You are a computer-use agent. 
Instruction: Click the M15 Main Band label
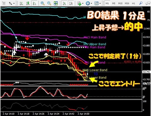pyautogui.click(x=95, y=37)
